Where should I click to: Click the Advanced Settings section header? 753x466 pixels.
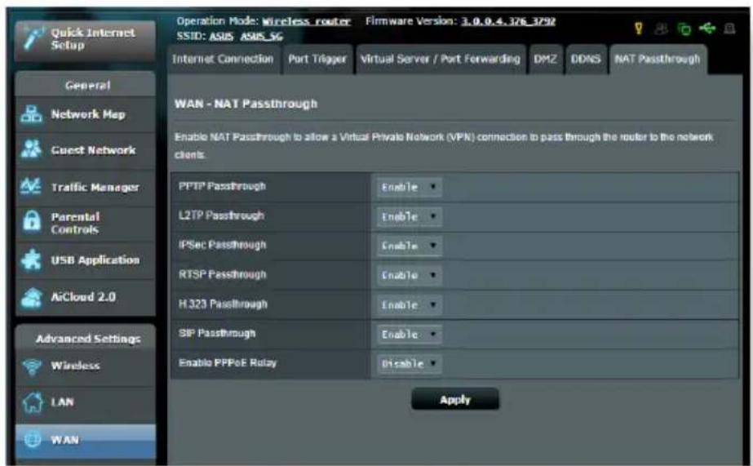coord(86,338)
